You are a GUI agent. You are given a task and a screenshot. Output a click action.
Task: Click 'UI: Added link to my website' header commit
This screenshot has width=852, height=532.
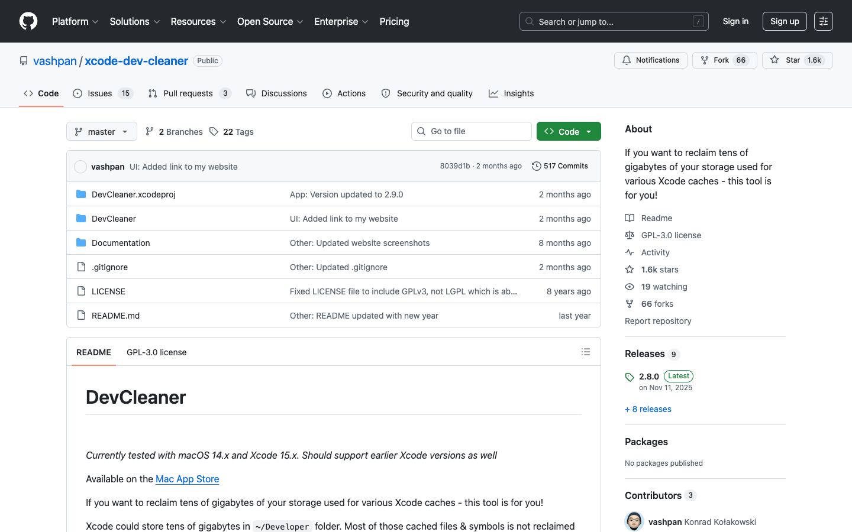coord(183,167)
